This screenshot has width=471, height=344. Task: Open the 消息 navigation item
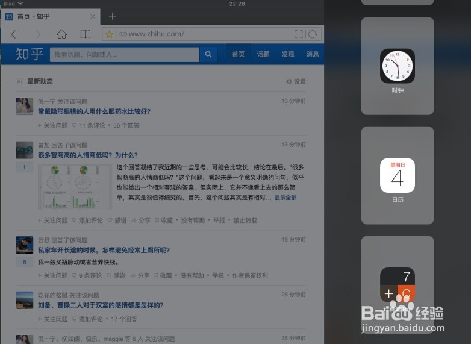point(313,54)
